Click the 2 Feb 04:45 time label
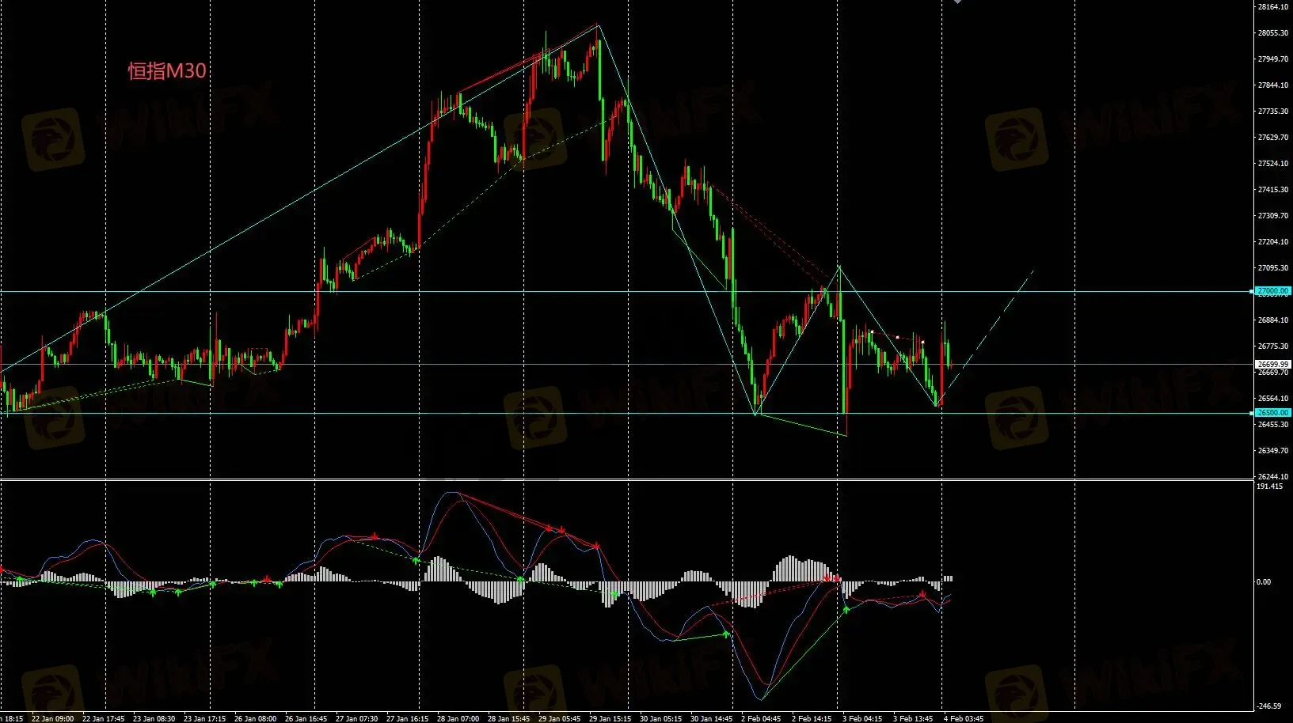The height and width of the screenshot is (723, 1293). [761, 719]
